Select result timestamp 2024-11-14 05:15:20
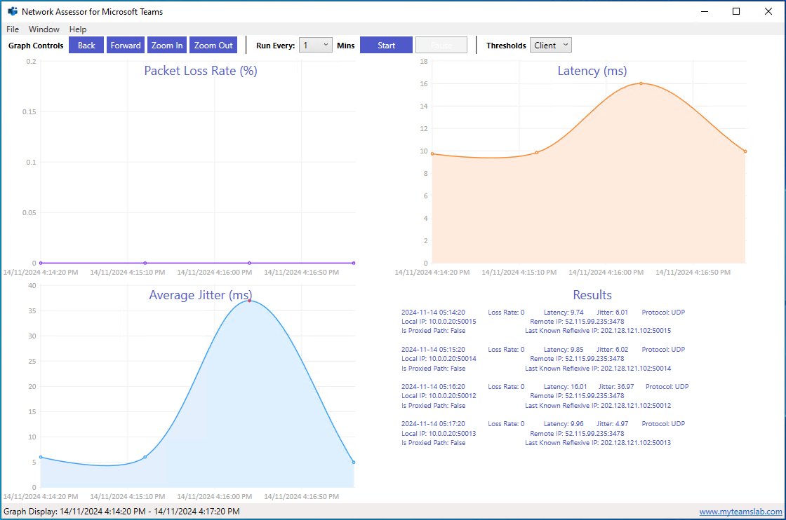Viewport: 786px width, 520px height. click(433, 349)
